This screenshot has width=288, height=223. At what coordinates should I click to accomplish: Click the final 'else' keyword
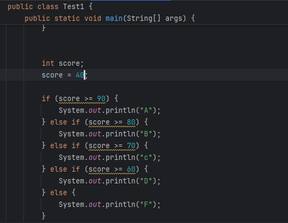pos(59,193)
